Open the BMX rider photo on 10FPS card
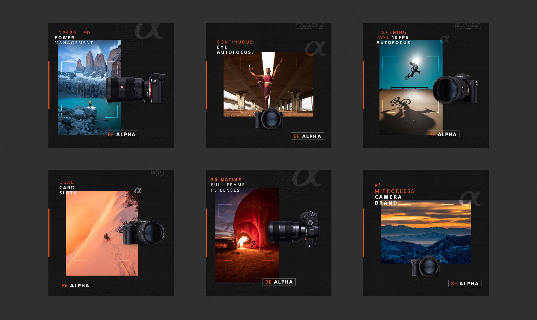 coord(411,87)
